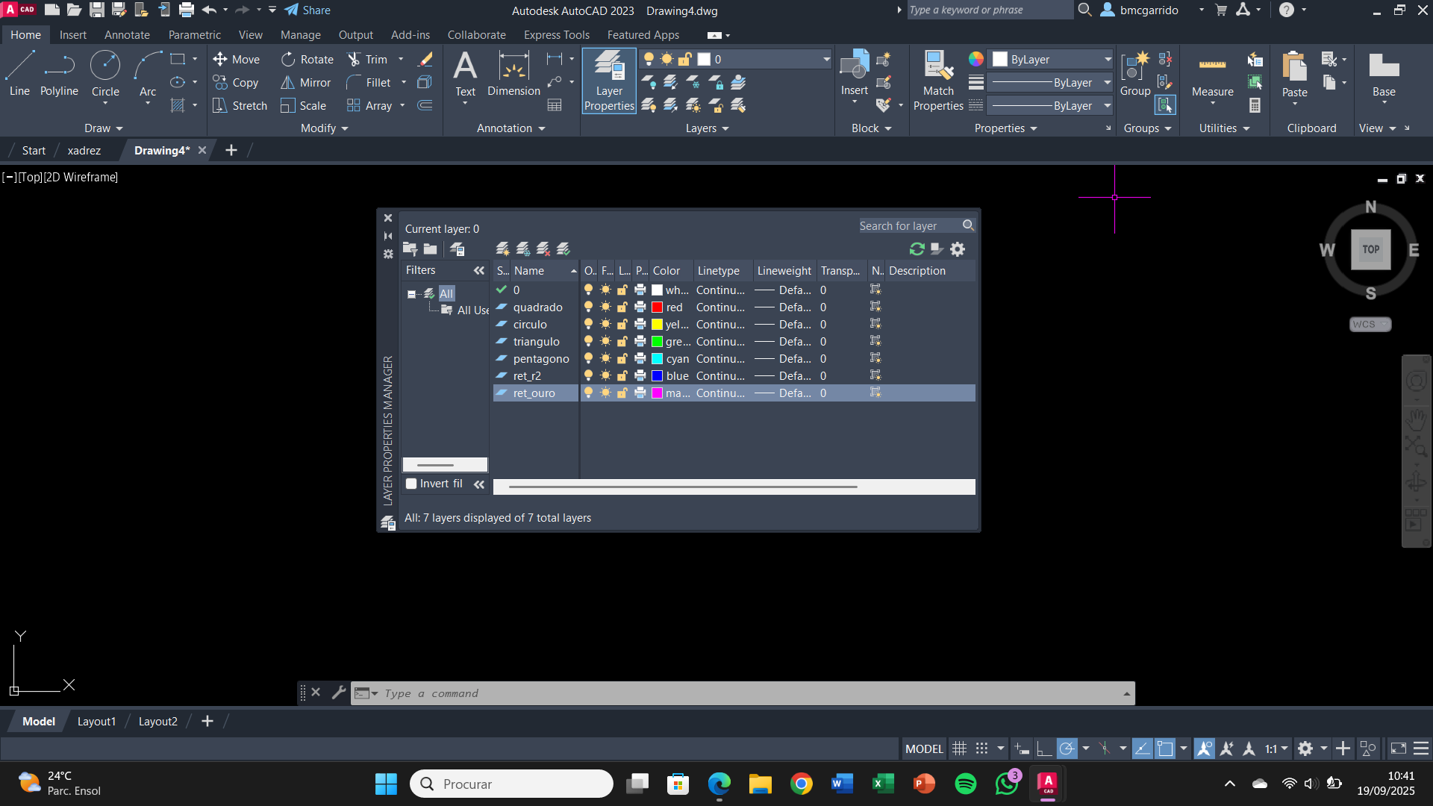Refresh the layer list in manager
This screenshot has height=806, width=1433.
[x=917, y=249]
